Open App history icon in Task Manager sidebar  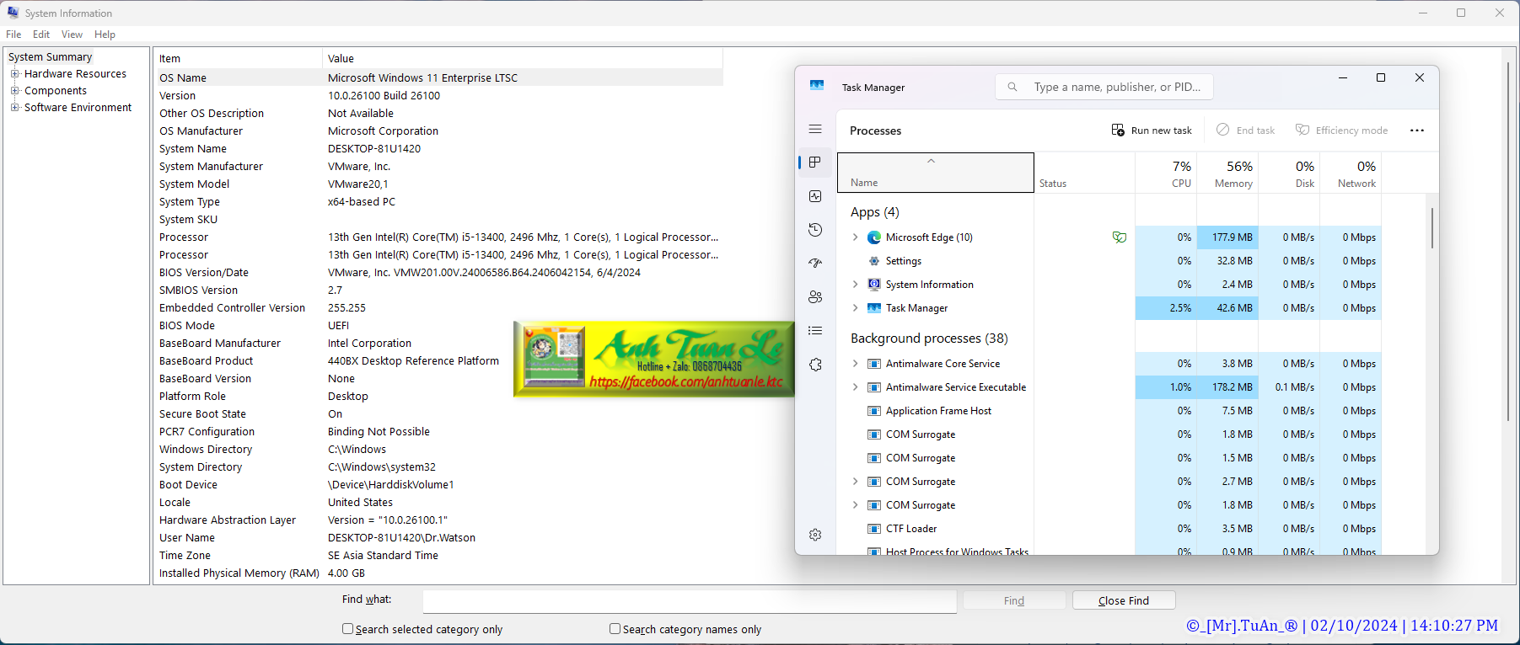(x=815, y=230)
